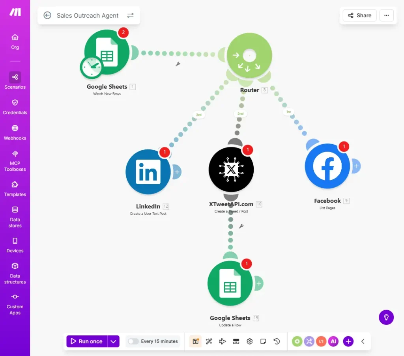
Task: View the scenario execution history
Action: coord(277,341)
